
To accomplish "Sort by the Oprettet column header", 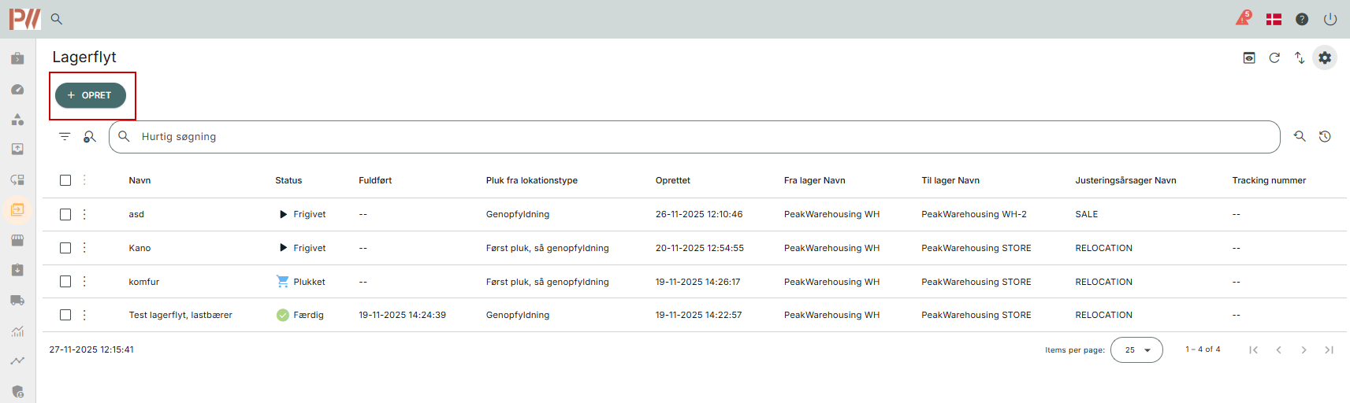I will tap(672, 180).
